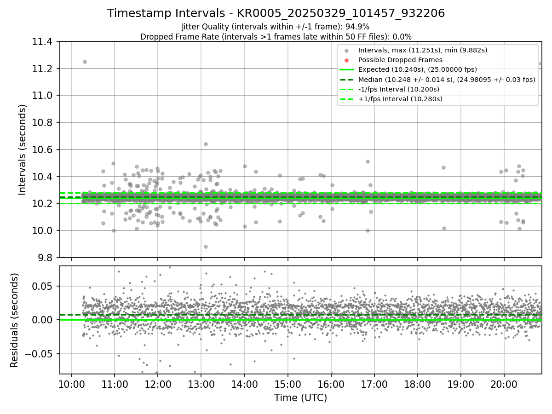Click the 'Time (UTC)' x-axis label

pyautogui.click(x=300, y=398)
